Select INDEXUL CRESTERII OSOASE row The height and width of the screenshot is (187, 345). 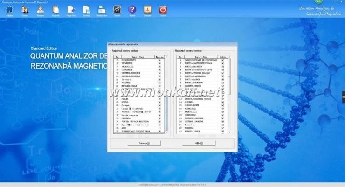(x=202, y=99)
